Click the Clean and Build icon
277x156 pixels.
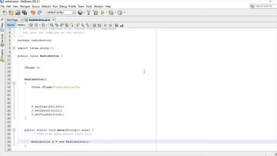pos(95,13)
